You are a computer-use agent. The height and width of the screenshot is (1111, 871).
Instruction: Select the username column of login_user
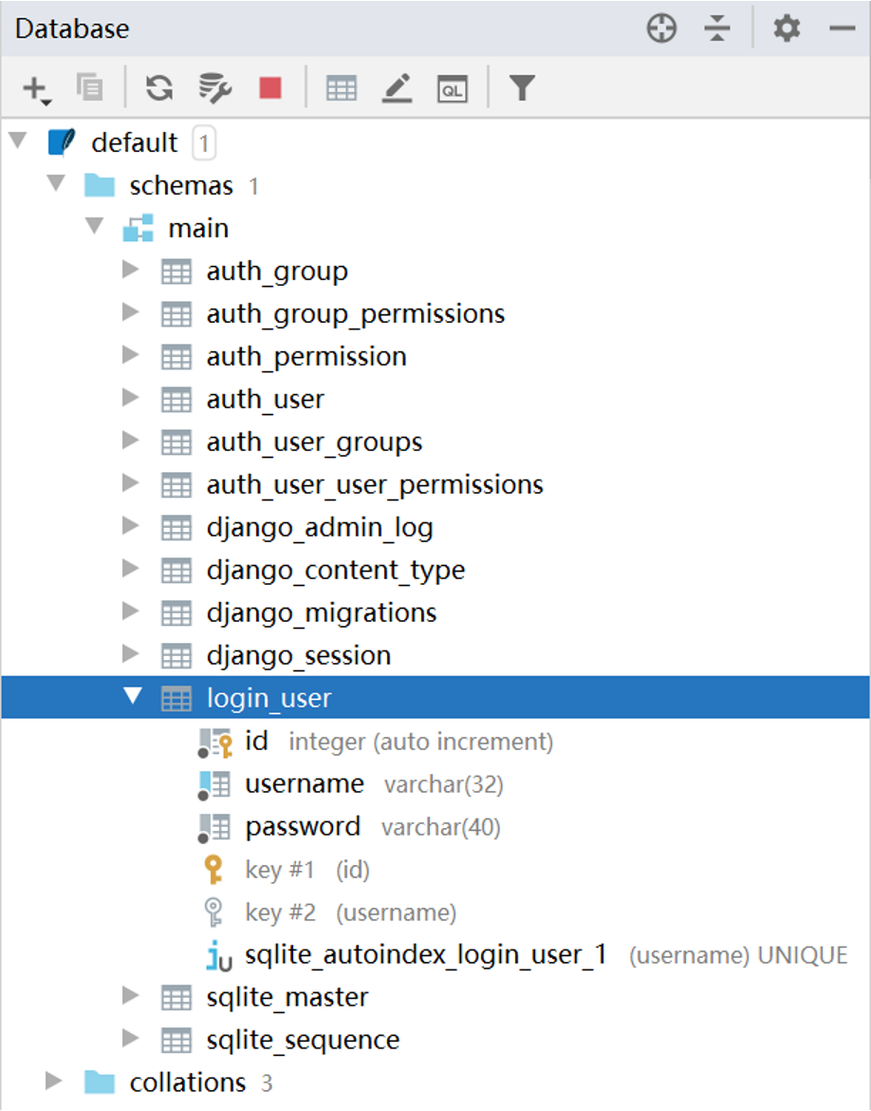pyautogui.click(x=305, y=783)
